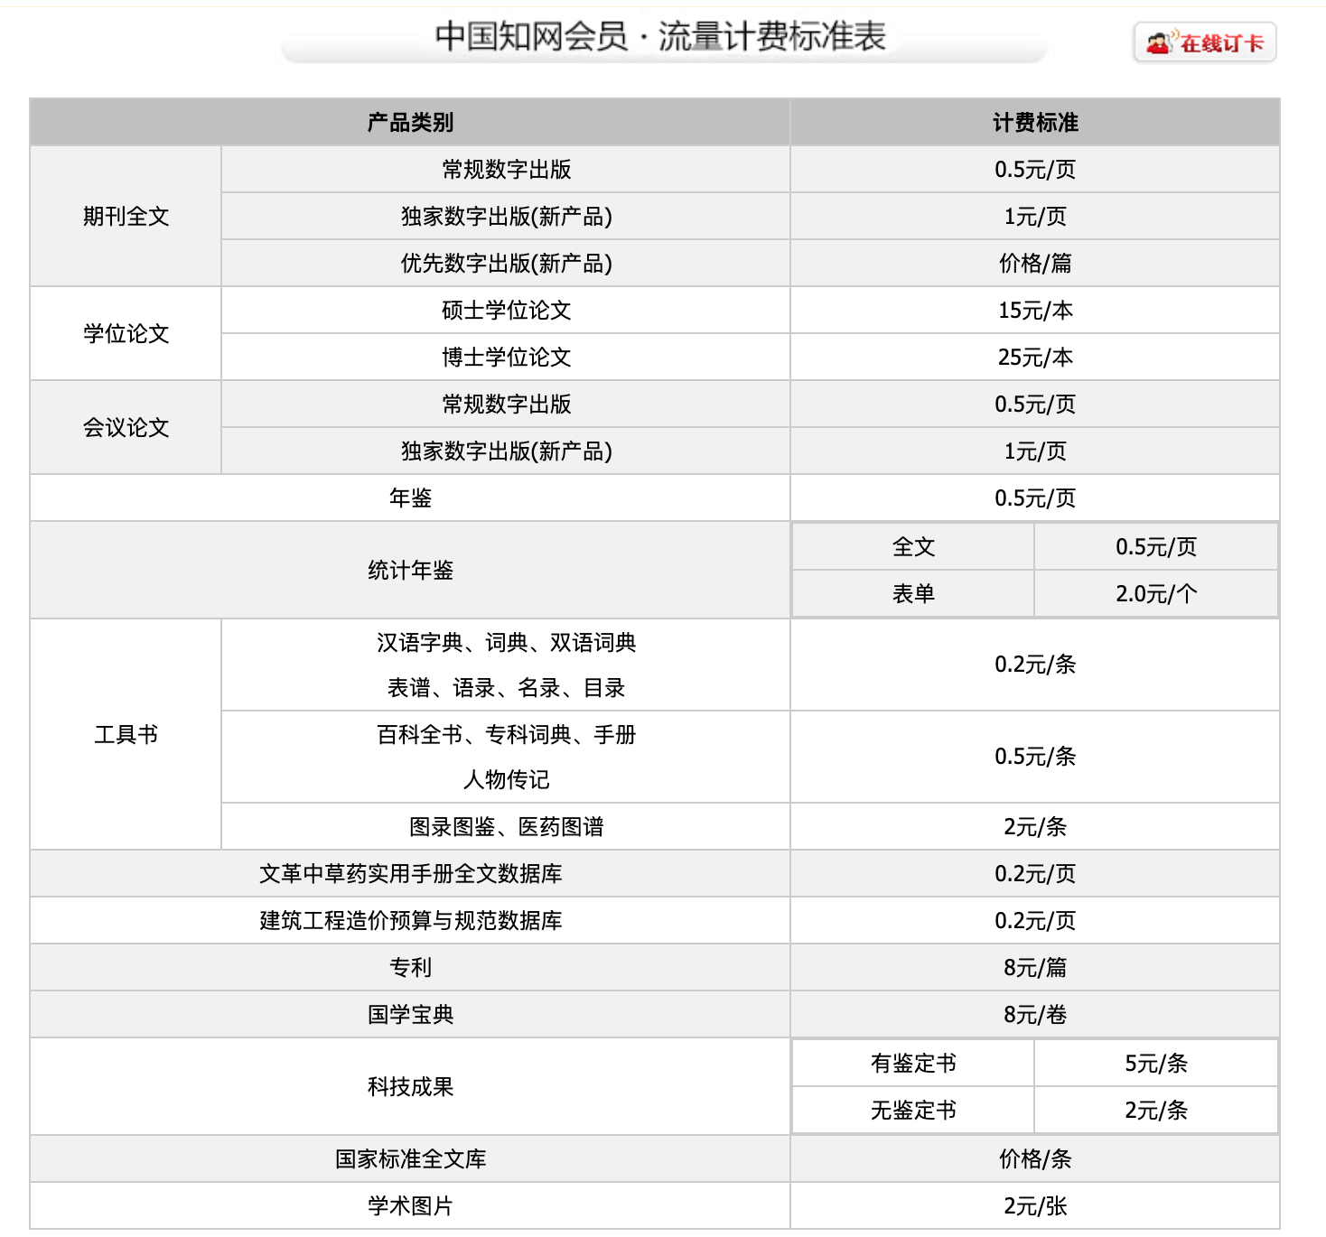Click the 在线订卡 button
Screen dimensions: 1326x1237
(x=1205, y=42)
